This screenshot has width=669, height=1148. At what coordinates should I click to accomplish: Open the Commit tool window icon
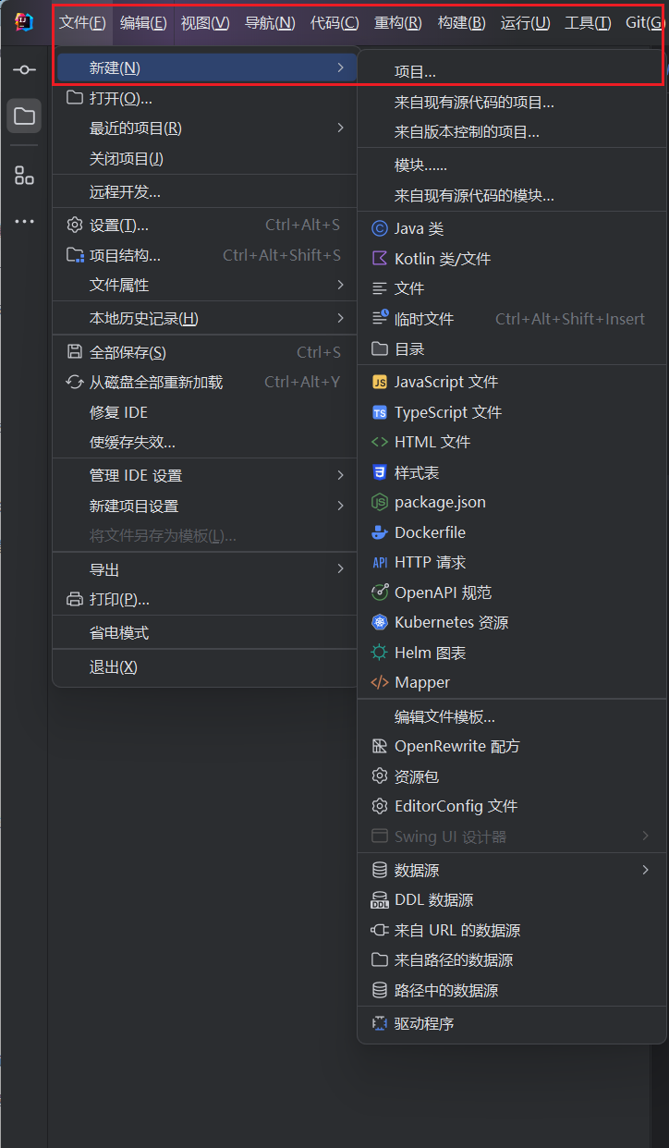(x=23, y=68)
